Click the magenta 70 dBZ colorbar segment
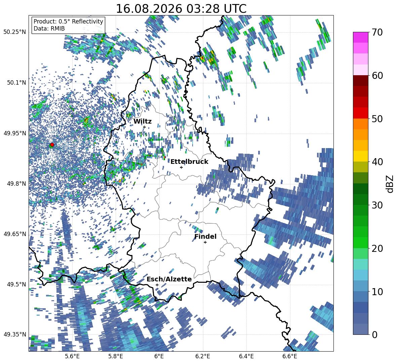Screen dimensions: 398x363 click(360, 37)
